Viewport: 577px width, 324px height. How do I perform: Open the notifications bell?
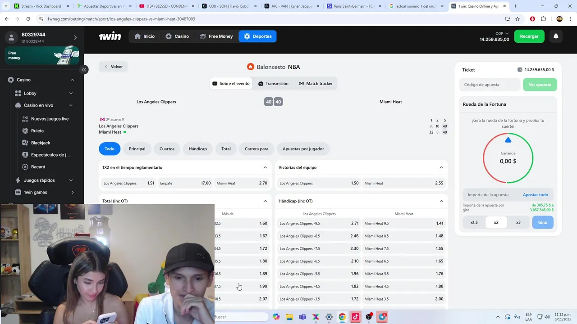coord(556,36)
